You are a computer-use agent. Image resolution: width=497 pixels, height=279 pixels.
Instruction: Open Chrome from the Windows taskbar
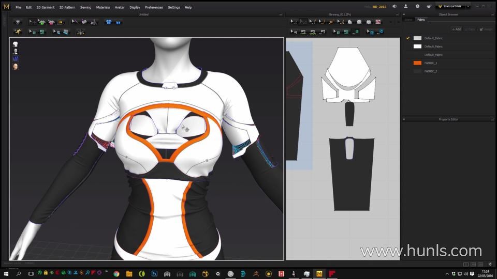(116, 274)
